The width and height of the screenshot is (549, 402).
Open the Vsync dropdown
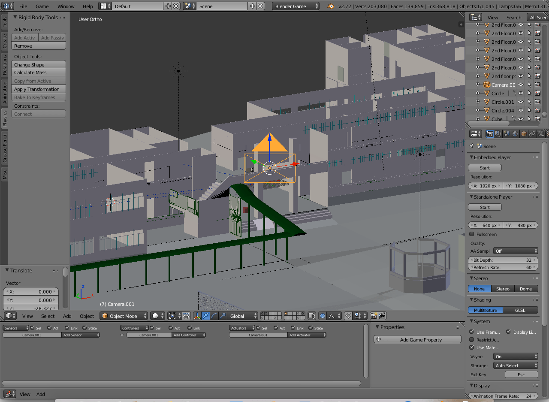(516, 357)
